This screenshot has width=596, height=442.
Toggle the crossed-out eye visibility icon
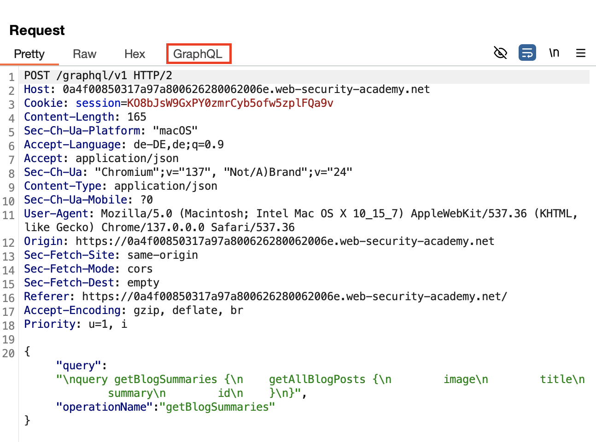tap(500, 53)
